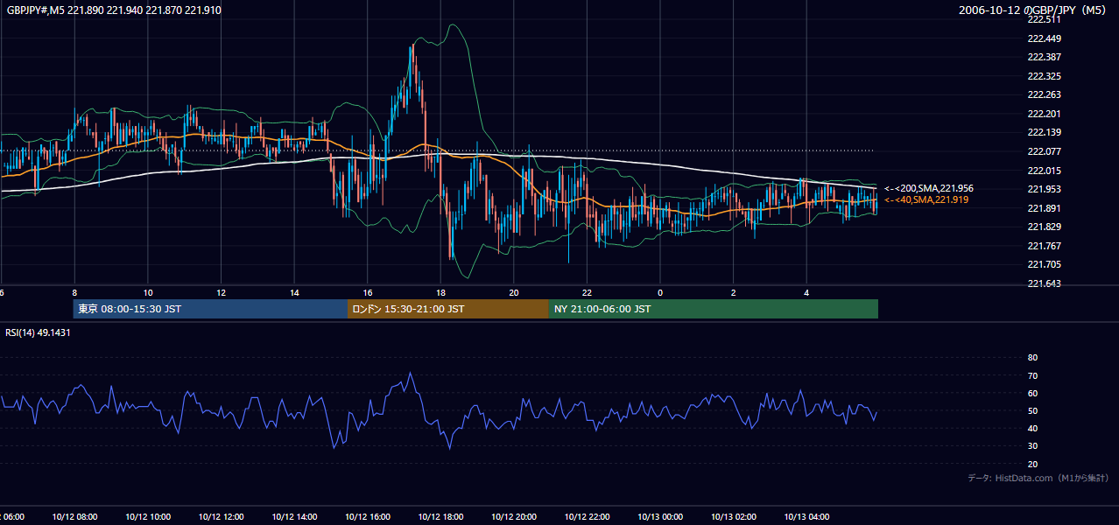Click hour tick 18 under candlestick chart
This screenshot has height=525, width=1119.
[x=440, y=292]
